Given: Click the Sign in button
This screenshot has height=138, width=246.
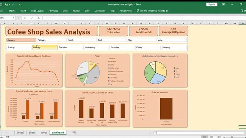Looking at the screenshot, I should click(x=212, y=5).
